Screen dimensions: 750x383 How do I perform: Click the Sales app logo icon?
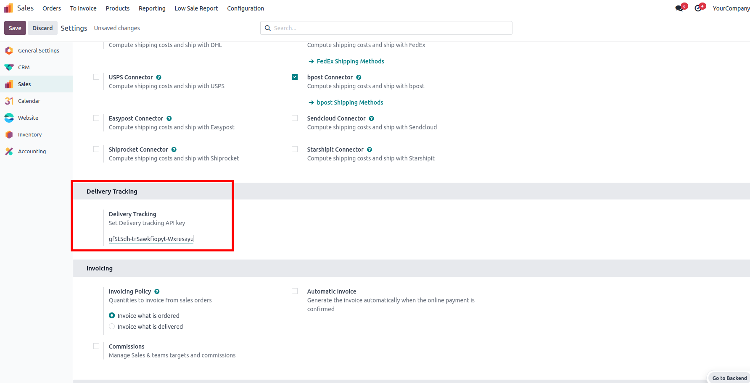pyautogui.click(x=8, y=8)
